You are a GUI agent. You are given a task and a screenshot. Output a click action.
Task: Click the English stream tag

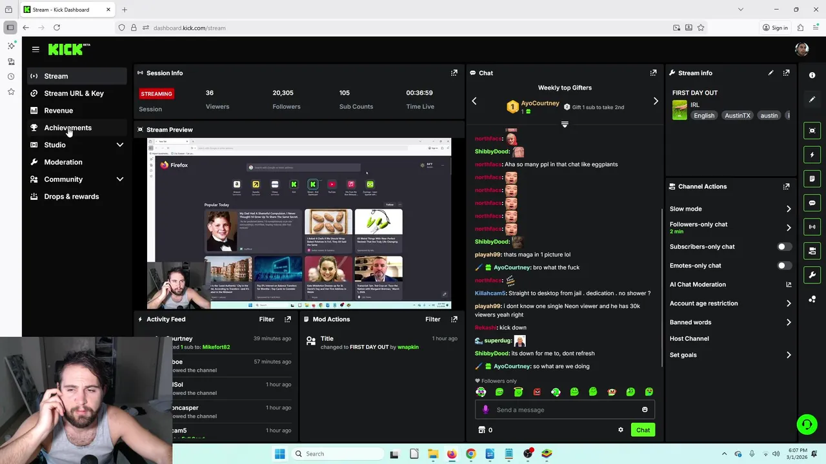pyautogui.click(x=704, y=115)
